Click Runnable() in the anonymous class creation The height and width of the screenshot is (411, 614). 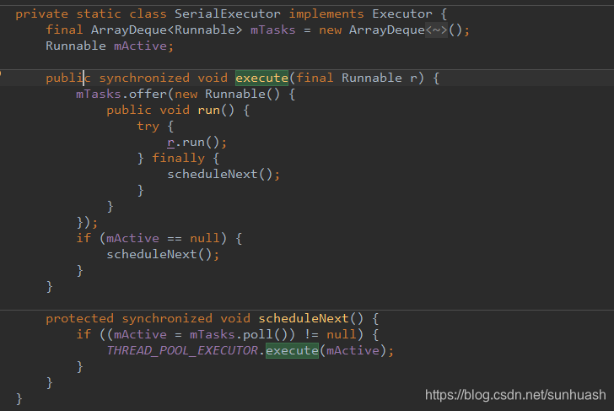(243, 94)
